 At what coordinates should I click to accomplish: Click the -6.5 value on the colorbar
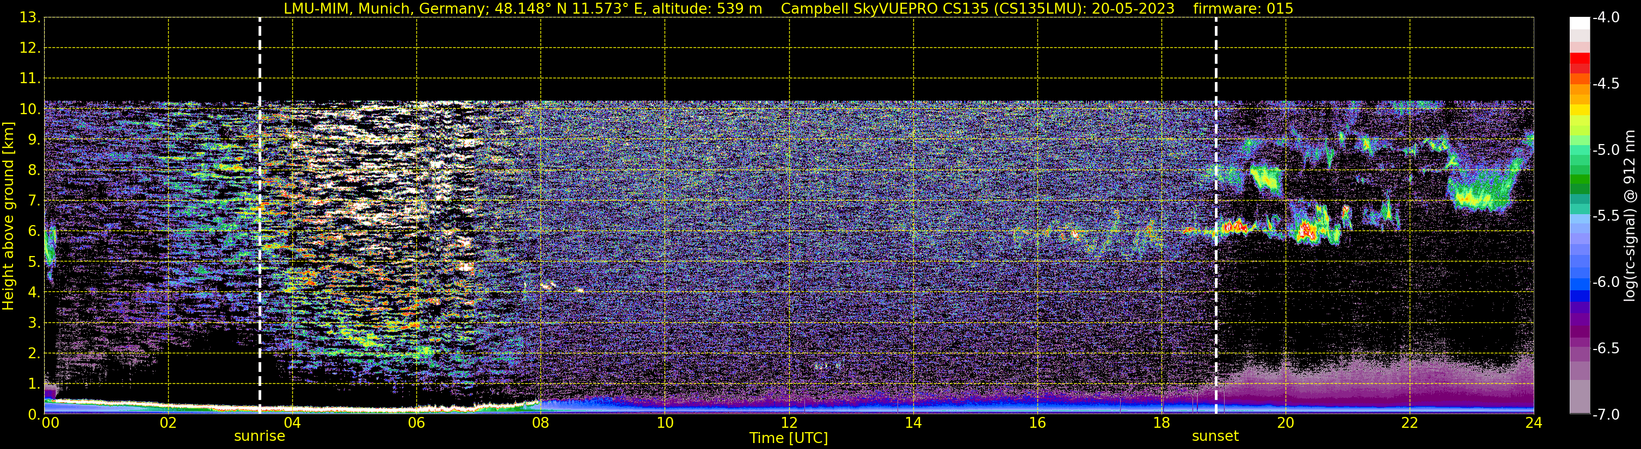point(1606,348)
